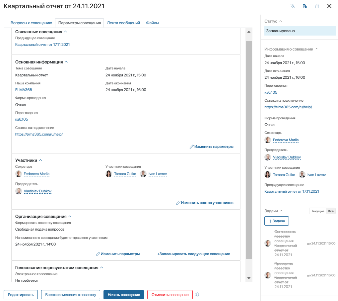Click Vladislav Dubkov avatar in Участники section
Image resolution: width=338 pixels, height=301 pixels.
pos(19,191)
